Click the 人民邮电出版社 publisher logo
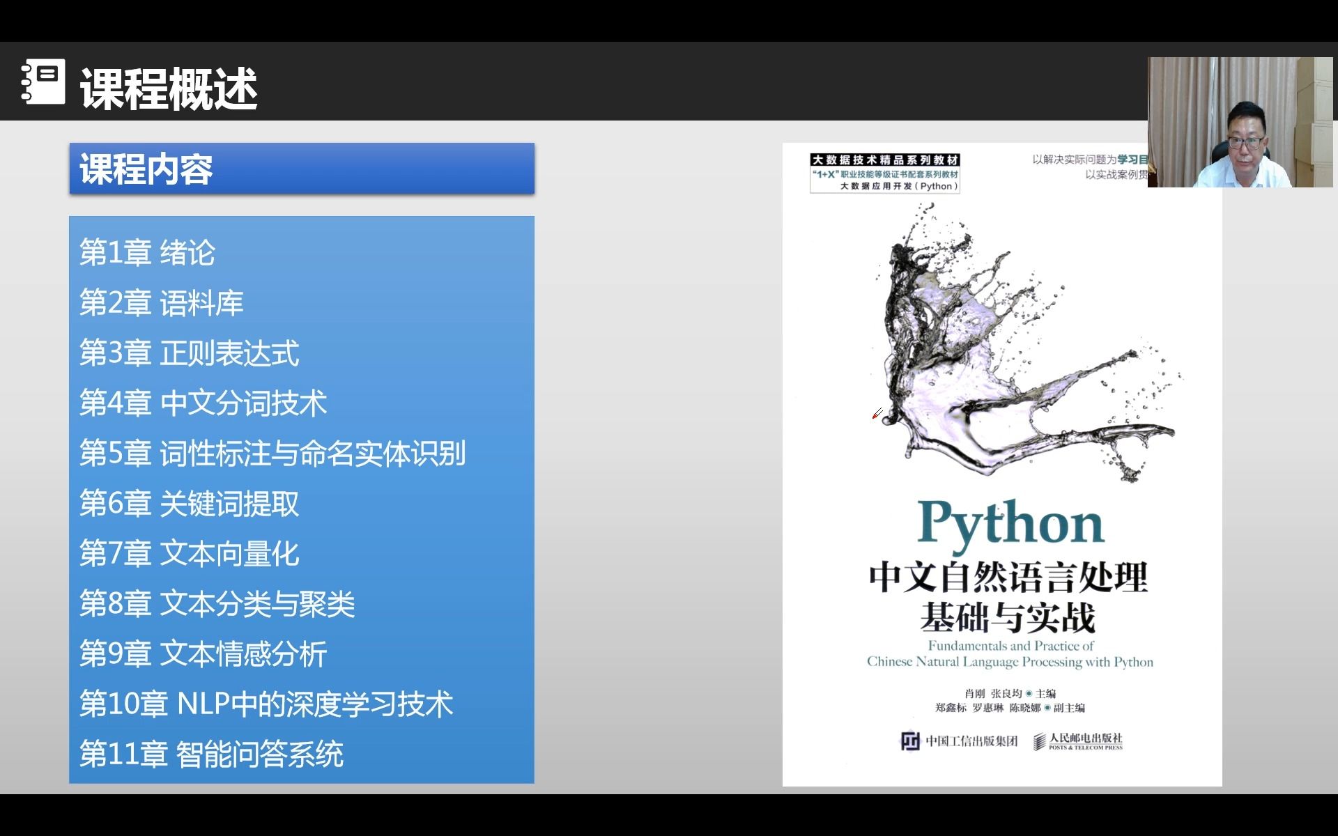Viewport: 1338px width, 836px height. (1078, 741)
